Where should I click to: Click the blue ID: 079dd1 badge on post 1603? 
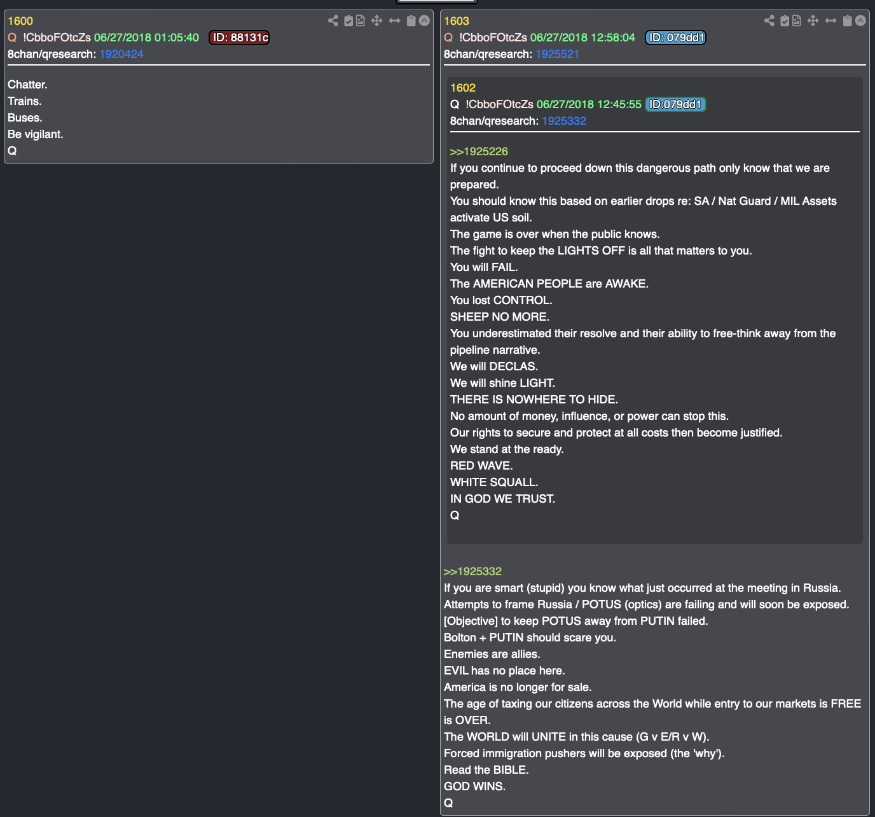[676, 38]
